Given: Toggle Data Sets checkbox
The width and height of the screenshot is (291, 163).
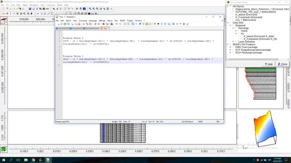Looking at the screenshot, I should (231, 23).
